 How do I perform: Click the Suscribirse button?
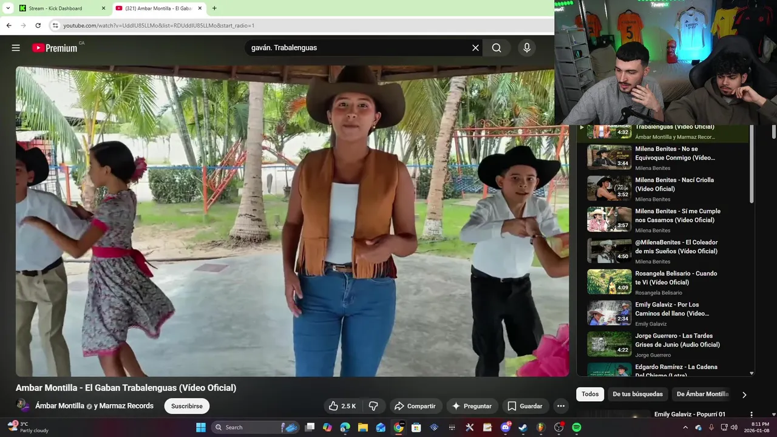(186, 406)
